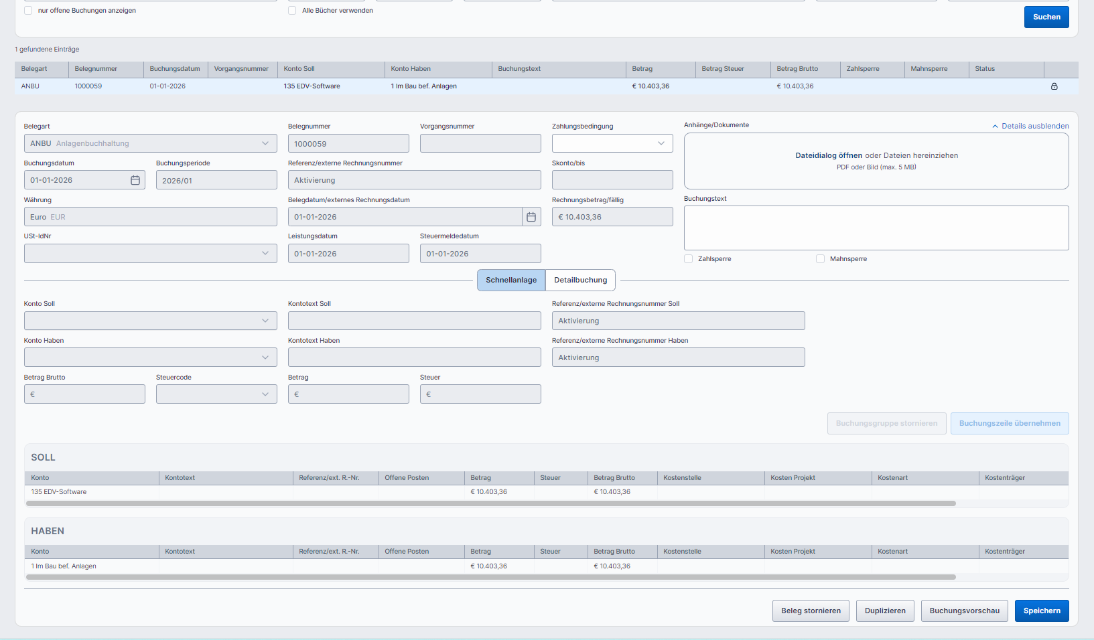
Task: Check the Zahlsperre checkbox
Action: (689, 259)
